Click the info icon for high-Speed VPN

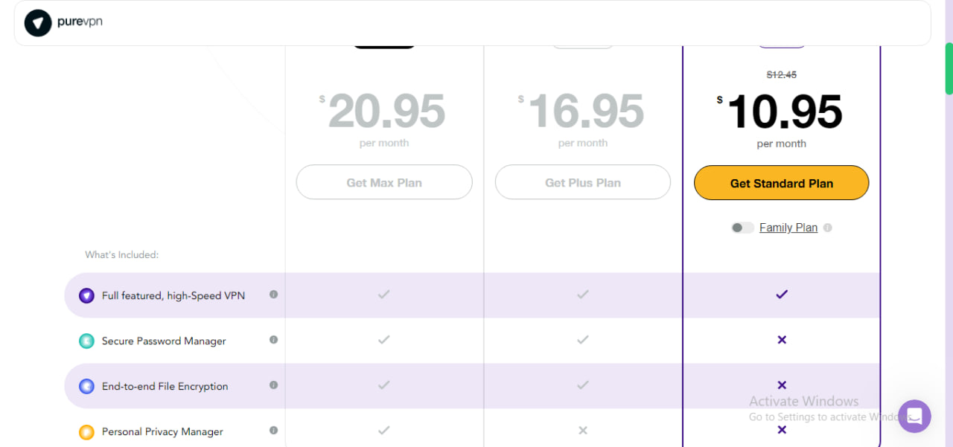point(273,295)
